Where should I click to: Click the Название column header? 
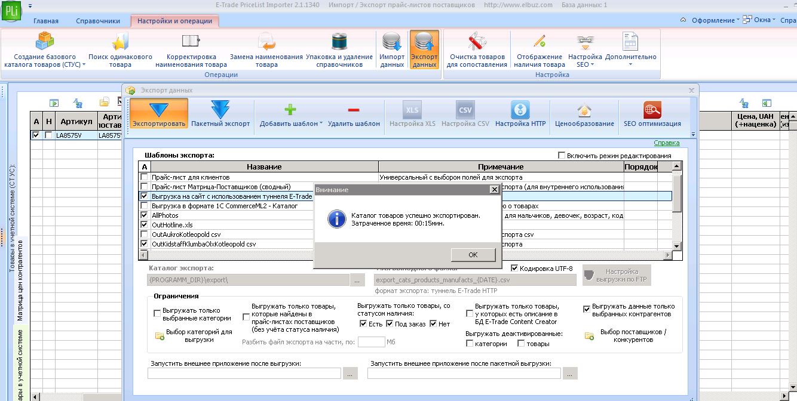tap(263, 167)
